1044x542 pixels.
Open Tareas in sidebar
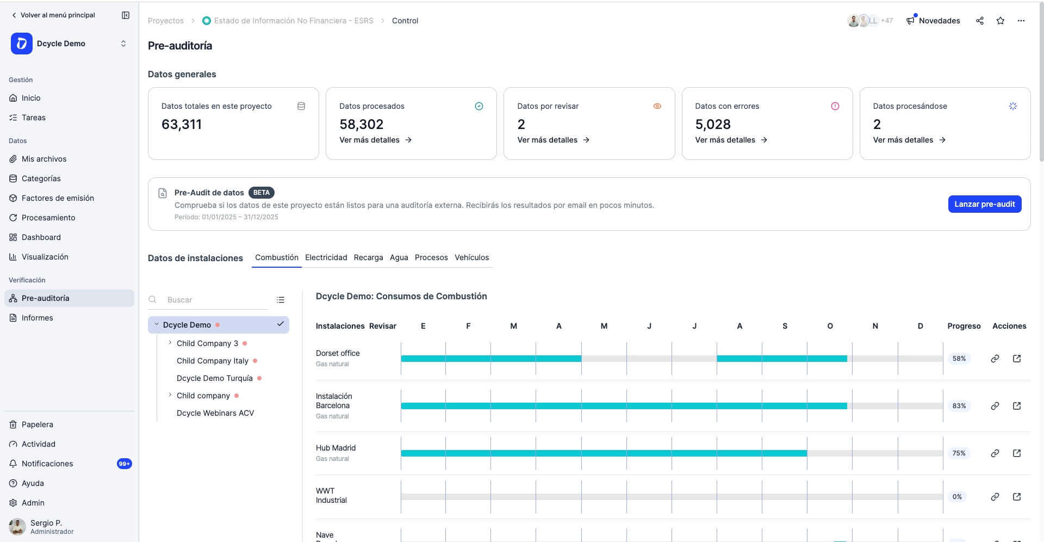click(x=69, y=118)
